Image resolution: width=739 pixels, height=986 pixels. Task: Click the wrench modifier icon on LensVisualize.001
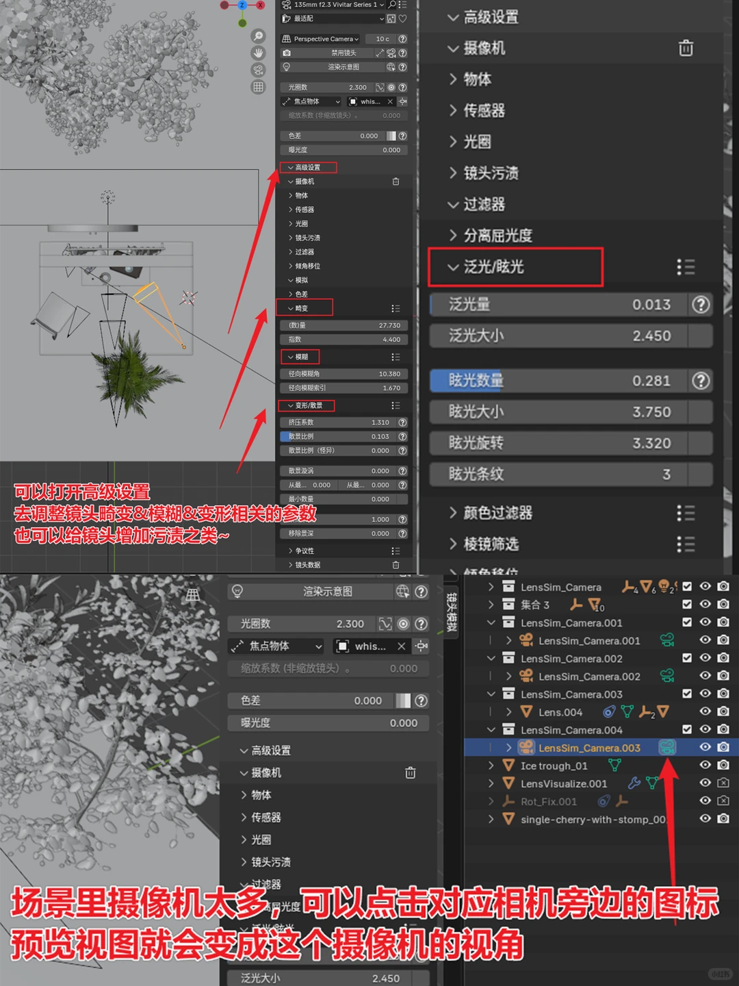pyautogui.click(x=634, y=784)
